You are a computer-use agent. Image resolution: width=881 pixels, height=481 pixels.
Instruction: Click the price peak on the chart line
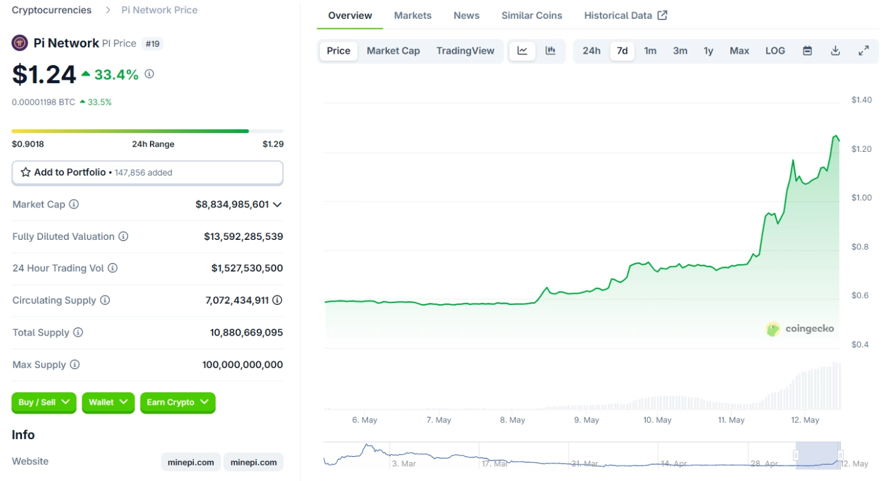click(x=835, y=135)
